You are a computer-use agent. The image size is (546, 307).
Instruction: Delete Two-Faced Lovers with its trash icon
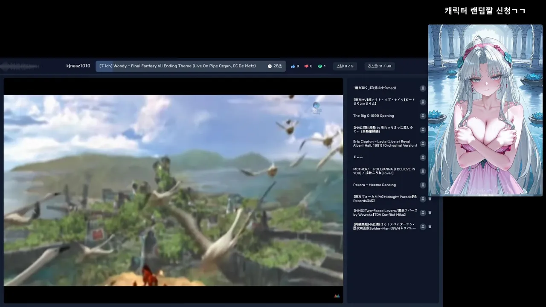point(430,212)
